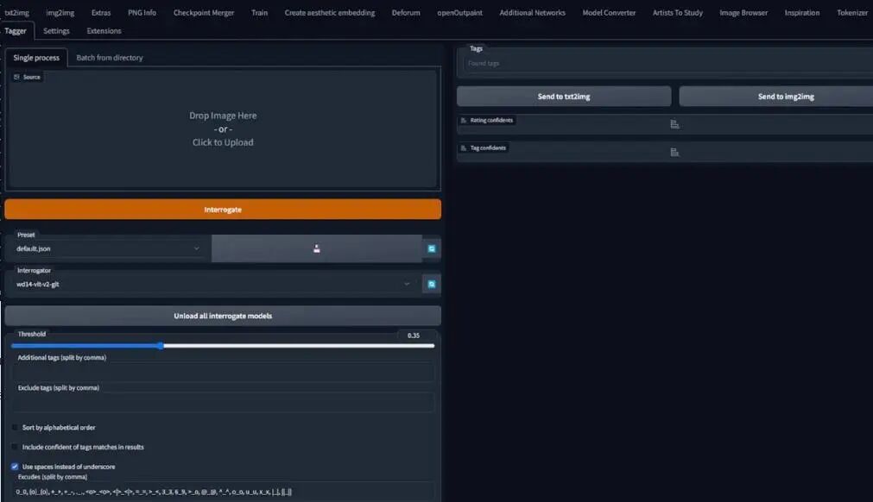The image size is (873, 502).
Task: Open the Settings tab
Action: pos(56,30)
